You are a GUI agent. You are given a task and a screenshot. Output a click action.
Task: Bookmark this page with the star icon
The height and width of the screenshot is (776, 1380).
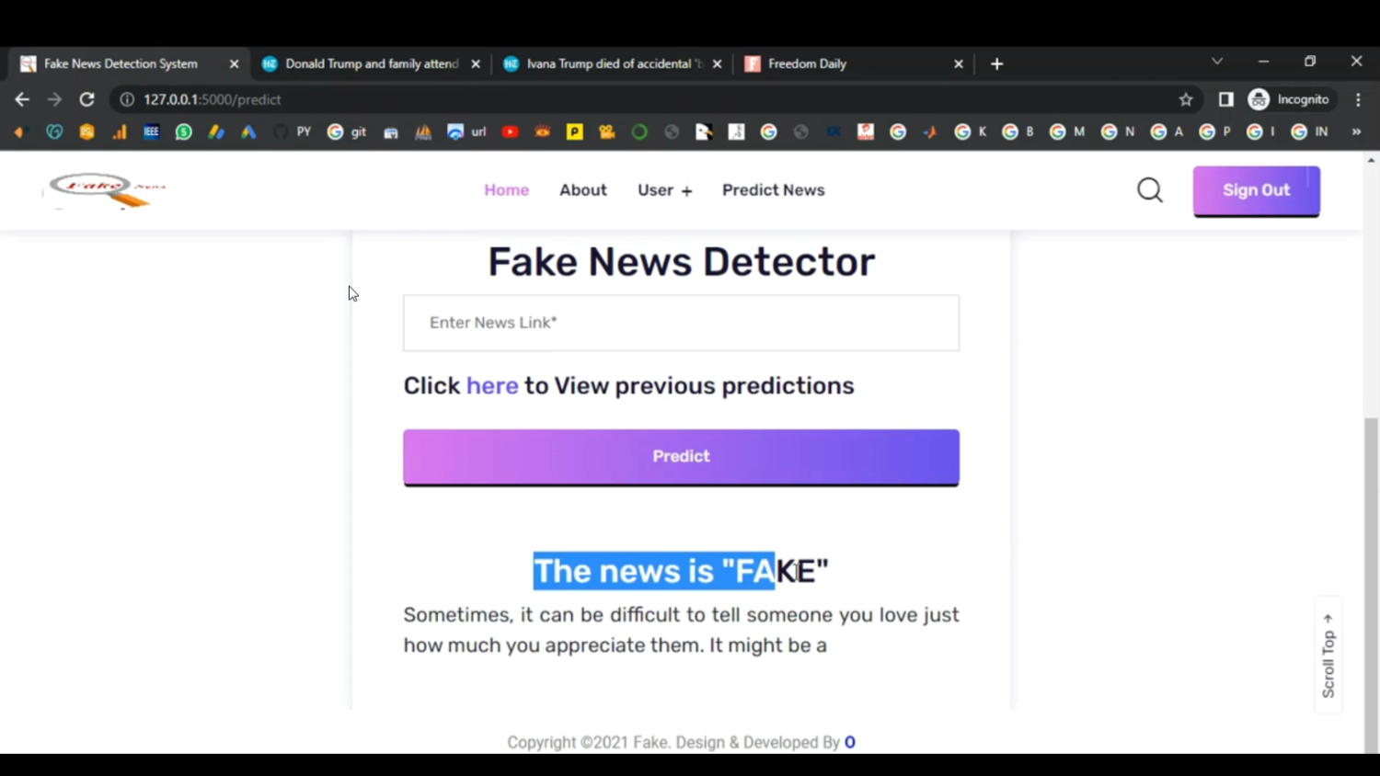tap(1186, 99)
